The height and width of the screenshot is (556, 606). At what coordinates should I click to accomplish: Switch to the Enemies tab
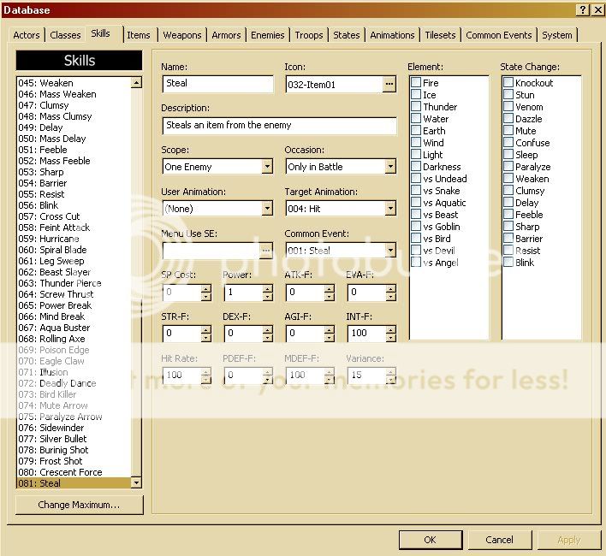coord(267,35)
